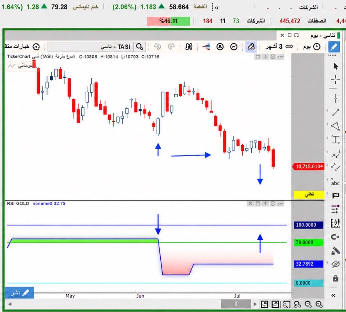Open RSI GOLD panel settings circle icon
This screenshot has width=346, height=312.
[273, 203]
